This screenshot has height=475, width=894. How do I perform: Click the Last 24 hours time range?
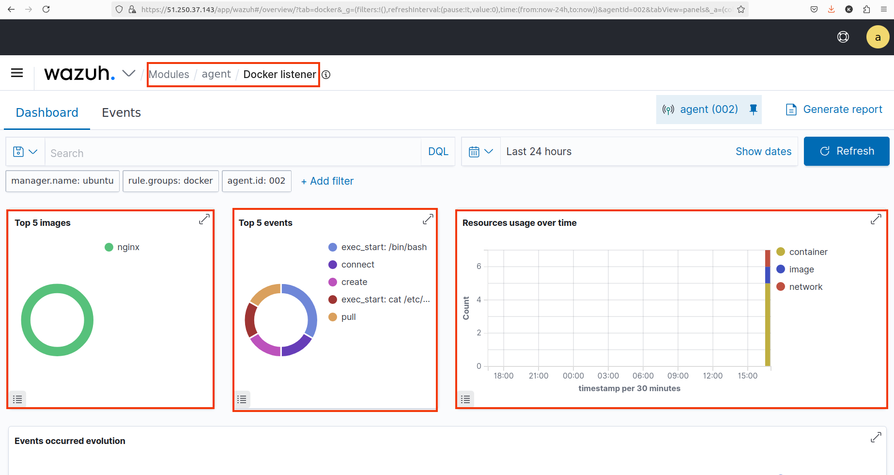click(539, 152)
